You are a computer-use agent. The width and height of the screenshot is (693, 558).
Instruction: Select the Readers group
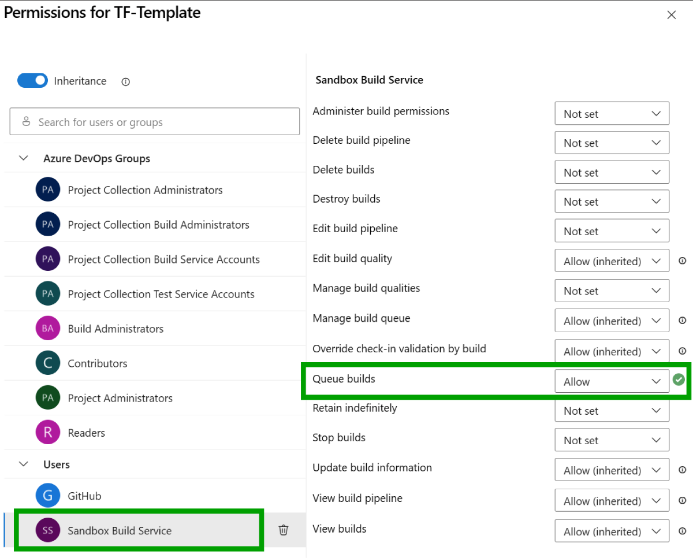155,433
